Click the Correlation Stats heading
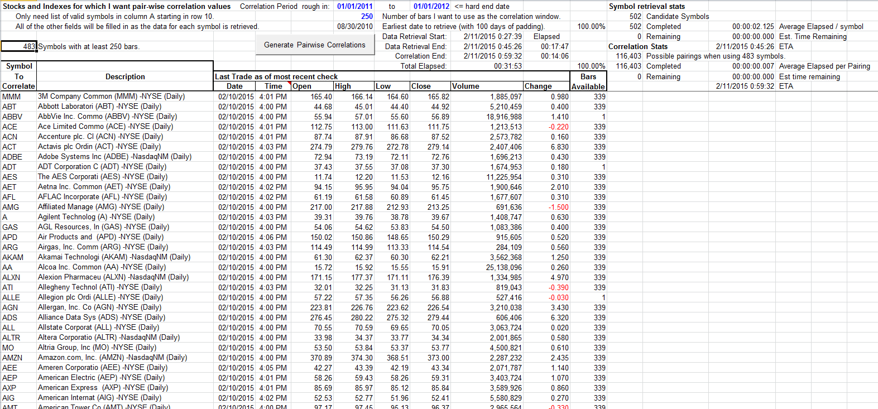The image size is (878, 409). pyautogui.click(x=638, y=46)
